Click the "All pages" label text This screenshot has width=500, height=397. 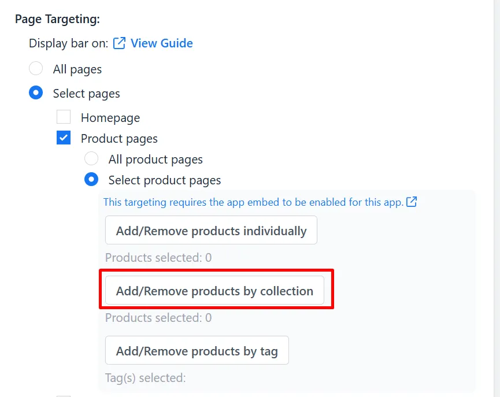pyautogui.click(x=77, y=69)
